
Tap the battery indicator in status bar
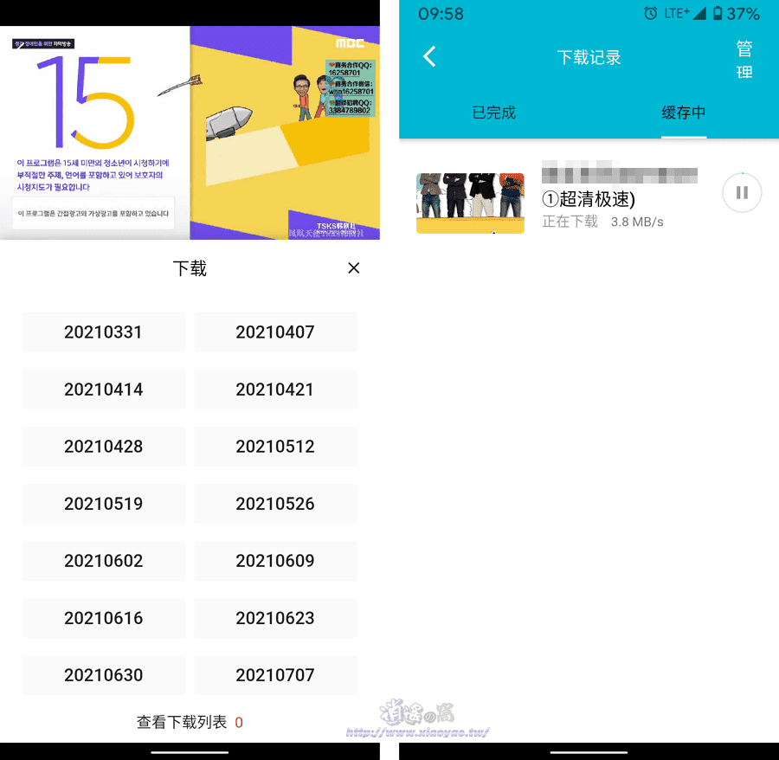coord(725,13)
